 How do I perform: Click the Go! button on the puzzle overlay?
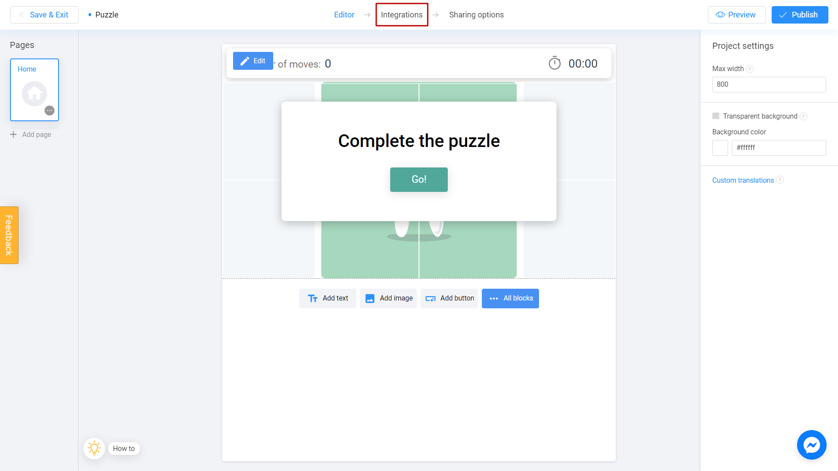(x=419, y=179)
